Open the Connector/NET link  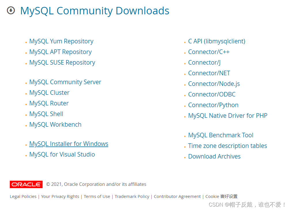[x=209, y=73]
